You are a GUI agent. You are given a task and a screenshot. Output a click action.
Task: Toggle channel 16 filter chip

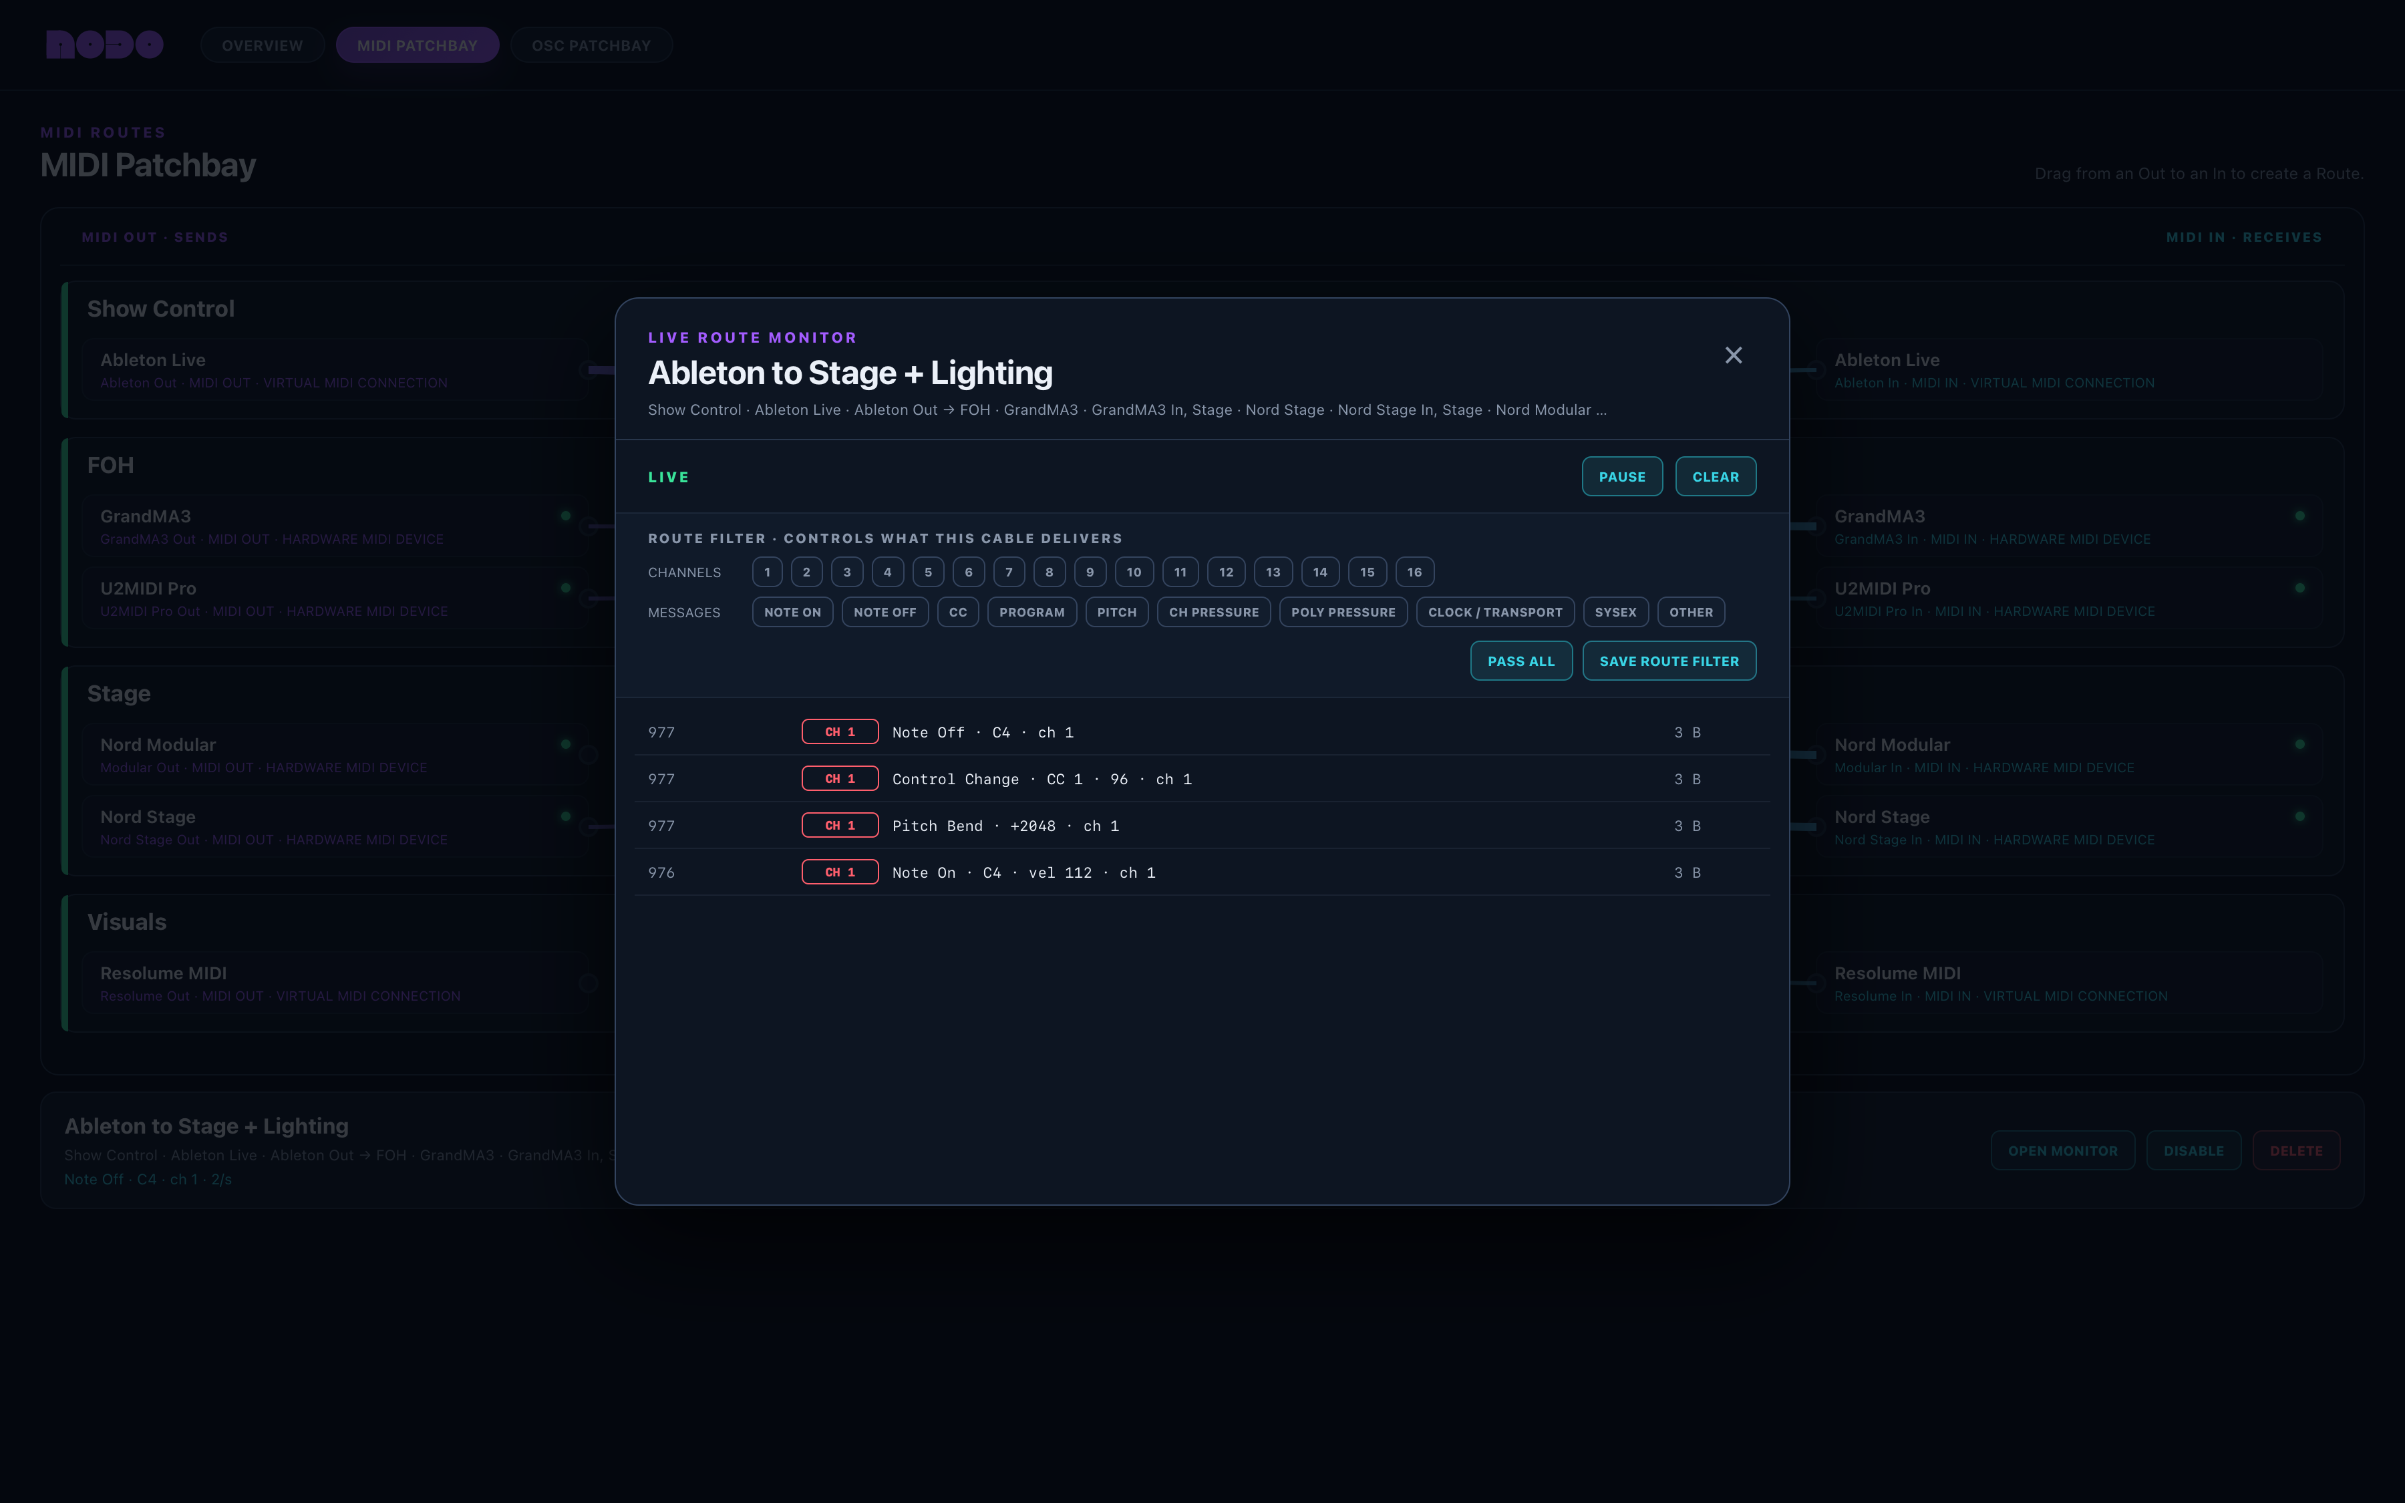1414,572
